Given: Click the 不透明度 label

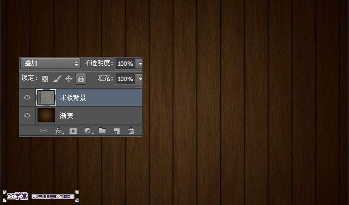Looking at the screenshot, I should pos(99,63).
